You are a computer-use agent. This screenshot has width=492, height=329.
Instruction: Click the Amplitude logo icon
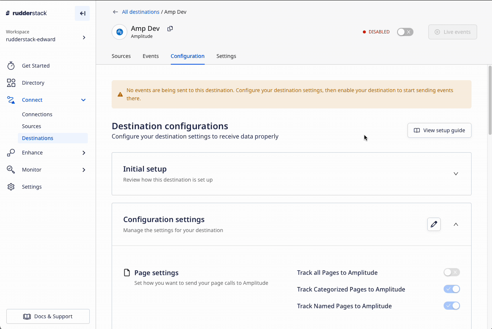click(119, 32)
